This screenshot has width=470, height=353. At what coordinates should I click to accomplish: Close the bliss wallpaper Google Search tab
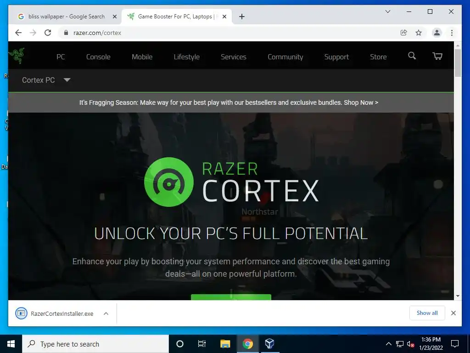(x=114, y=17)
